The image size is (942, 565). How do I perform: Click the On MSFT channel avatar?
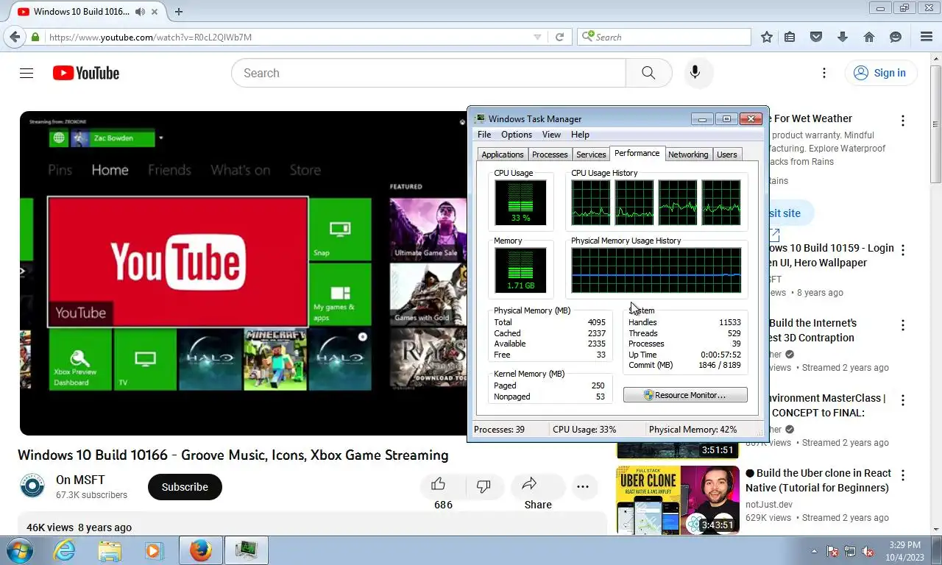32,486
